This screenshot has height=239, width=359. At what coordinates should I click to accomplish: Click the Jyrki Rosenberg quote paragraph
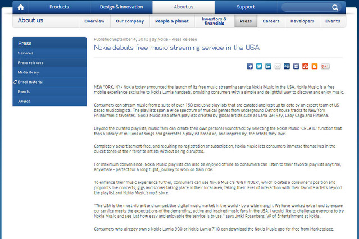tap(219, 211)
